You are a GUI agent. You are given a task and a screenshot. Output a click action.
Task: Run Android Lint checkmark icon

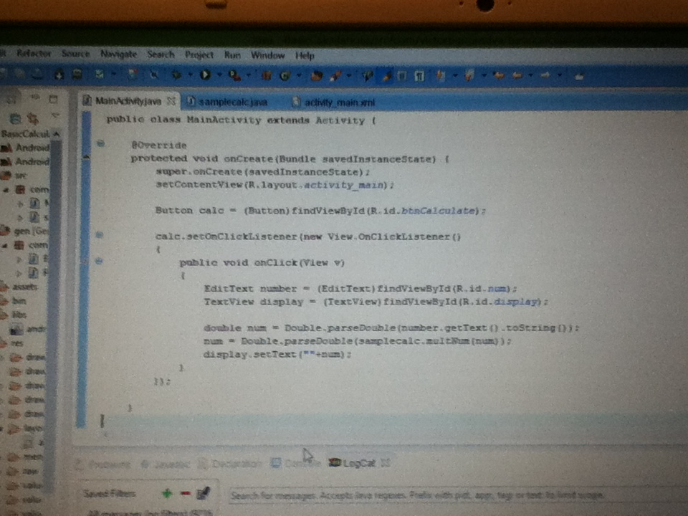coord(100,75)
